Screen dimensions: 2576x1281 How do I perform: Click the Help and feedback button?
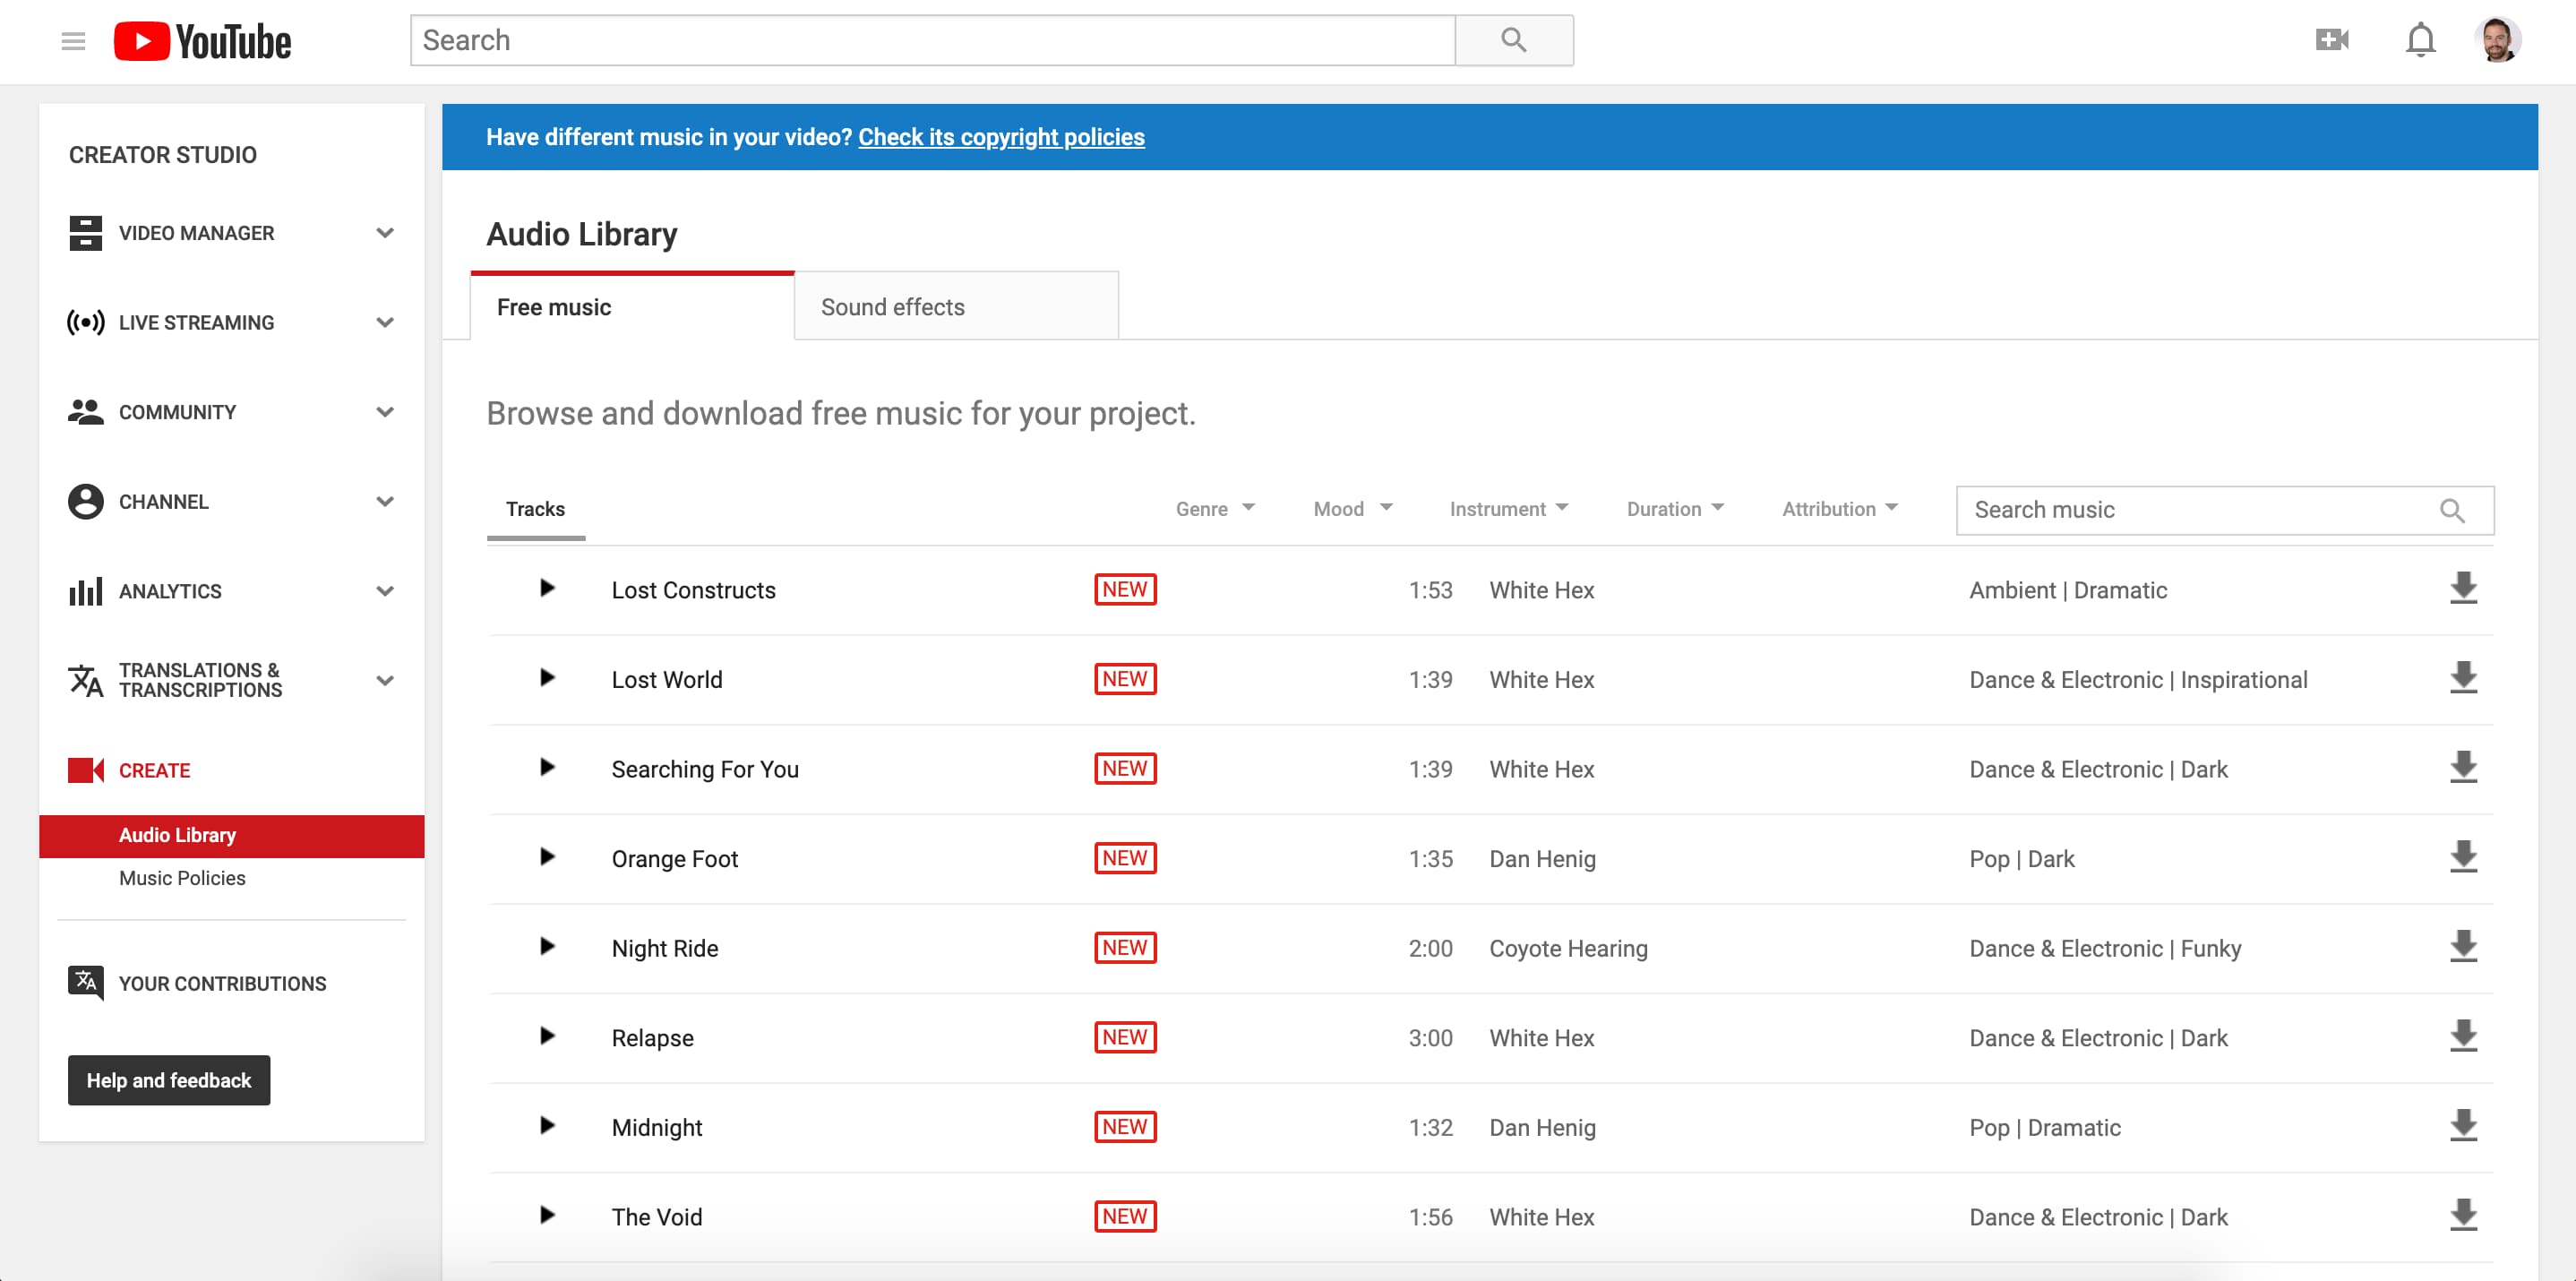169,1080
